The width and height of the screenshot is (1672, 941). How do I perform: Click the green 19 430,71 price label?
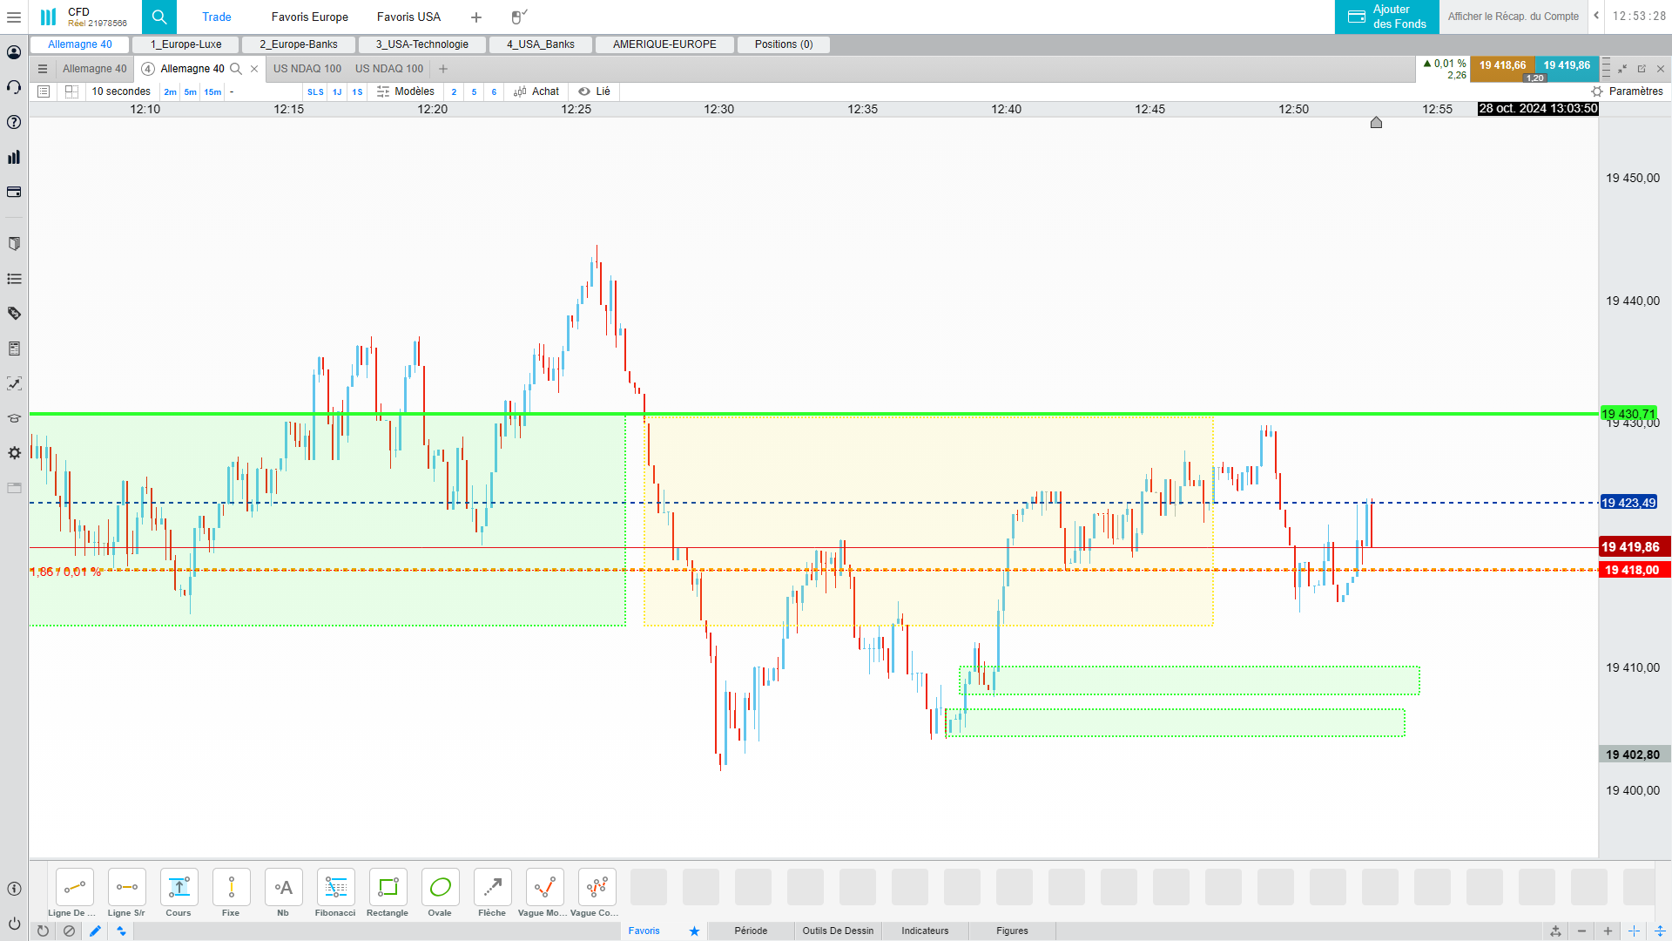point(1627,414)
